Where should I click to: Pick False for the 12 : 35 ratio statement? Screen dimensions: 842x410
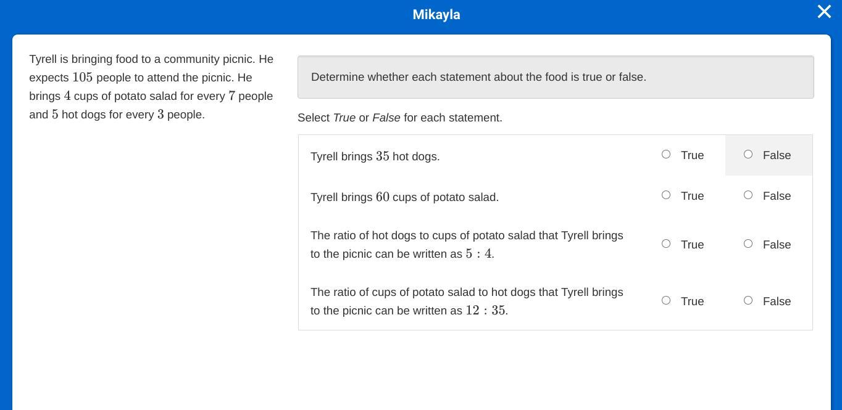click(748, 300)
